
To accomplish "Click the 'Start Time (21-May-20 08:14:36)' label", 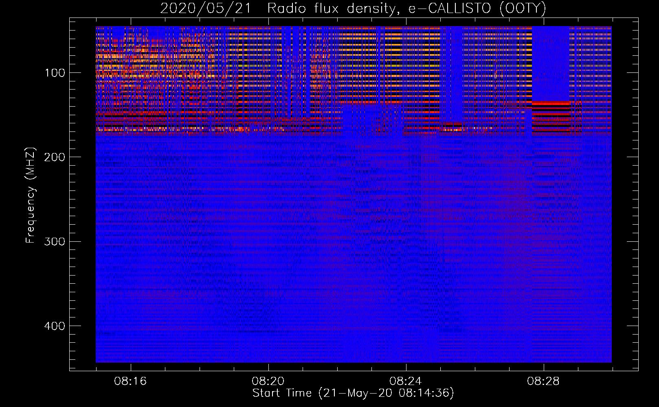I will pos(353,393).
